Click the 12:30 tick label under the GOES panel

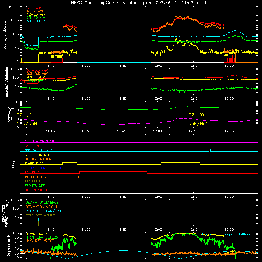pyautogui.click(x=229, y=131)
